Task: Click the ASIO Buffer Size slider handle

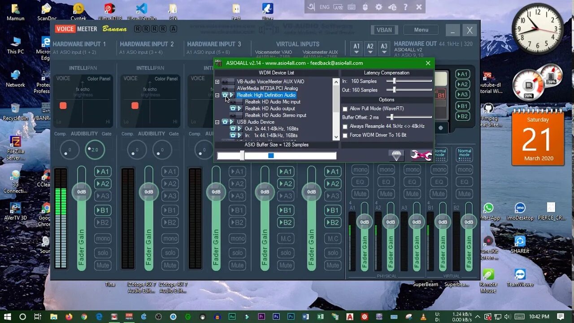Action: click(242, 156)
